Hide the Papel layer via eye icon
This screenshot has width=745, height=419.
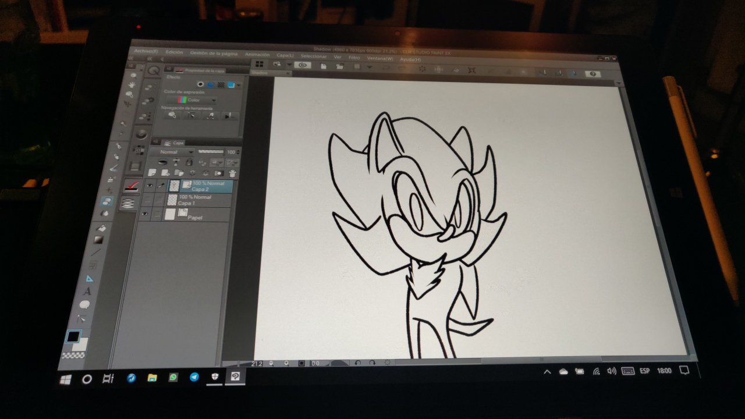[145, 214]
